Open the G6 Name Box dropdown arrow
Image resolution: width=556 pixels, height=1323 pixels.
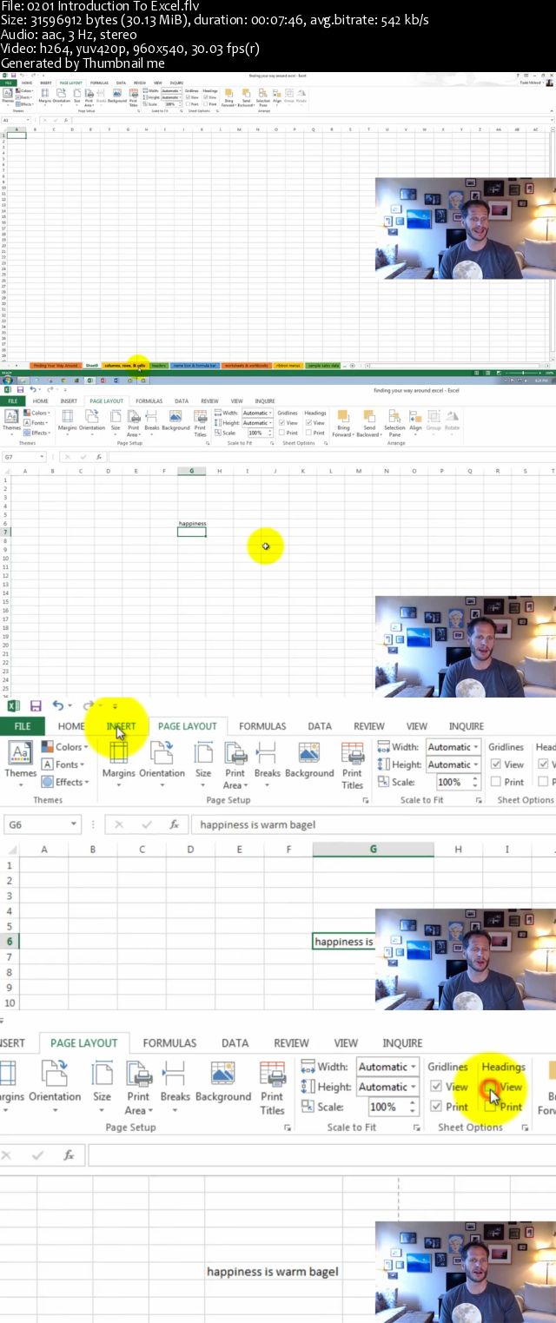[74, 824]
